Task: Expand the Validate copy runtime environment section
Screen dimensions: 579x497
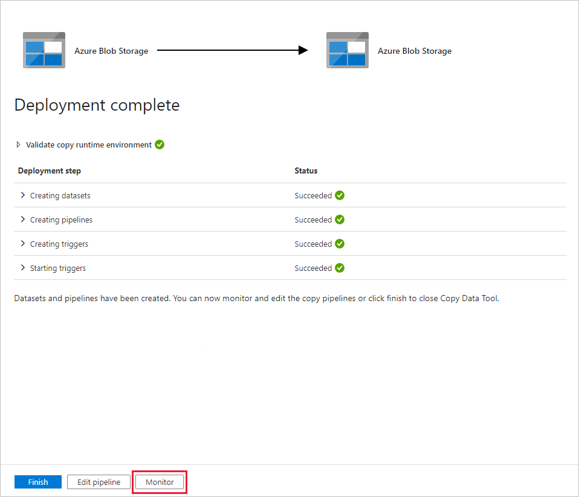Action: click(17, 145)
